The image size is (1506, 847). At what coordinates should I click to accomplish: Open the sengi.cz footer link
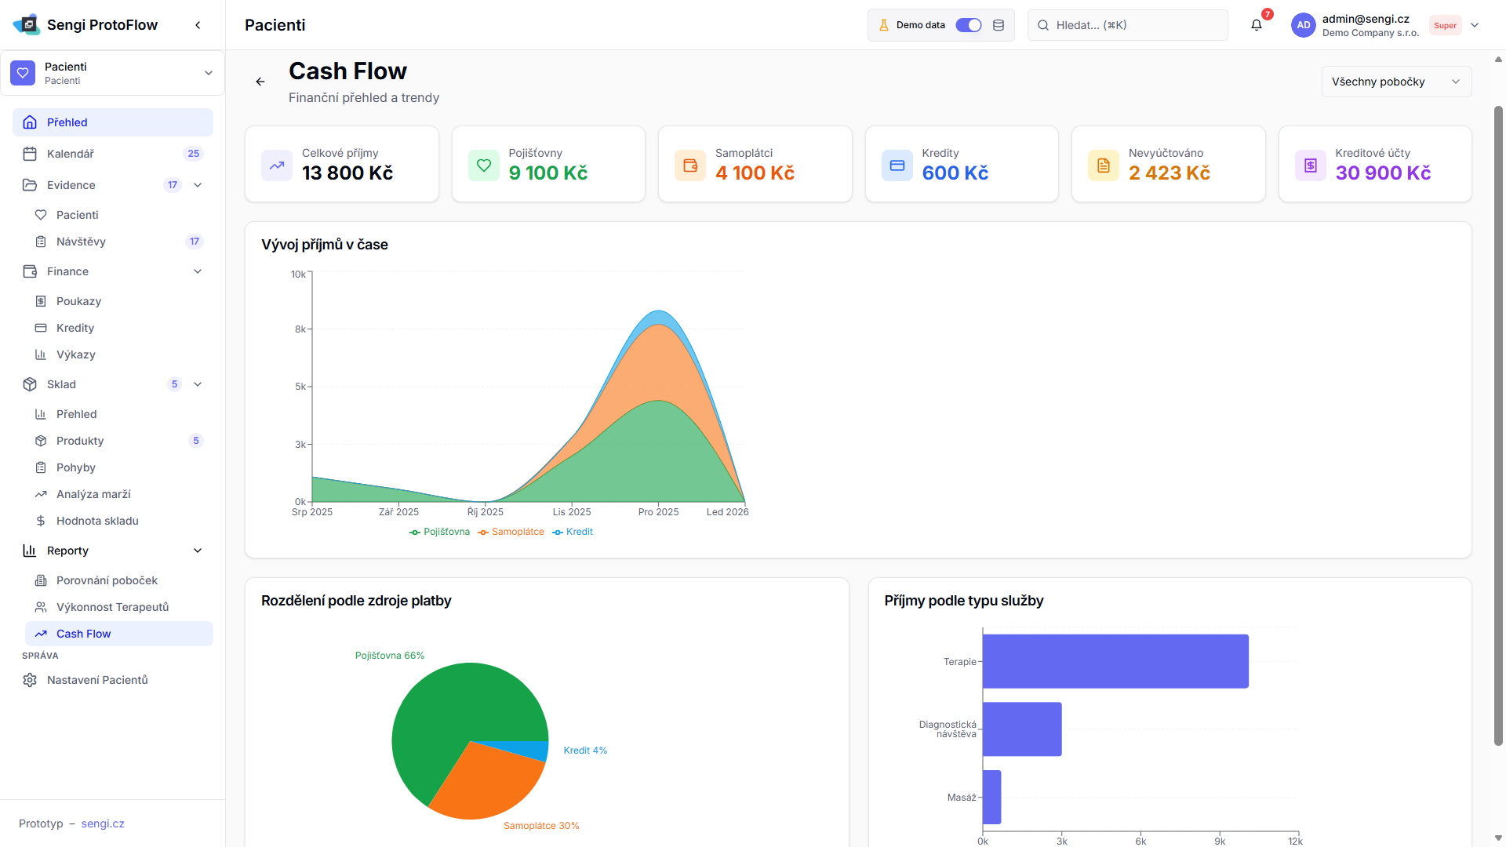tap(103, 823)
